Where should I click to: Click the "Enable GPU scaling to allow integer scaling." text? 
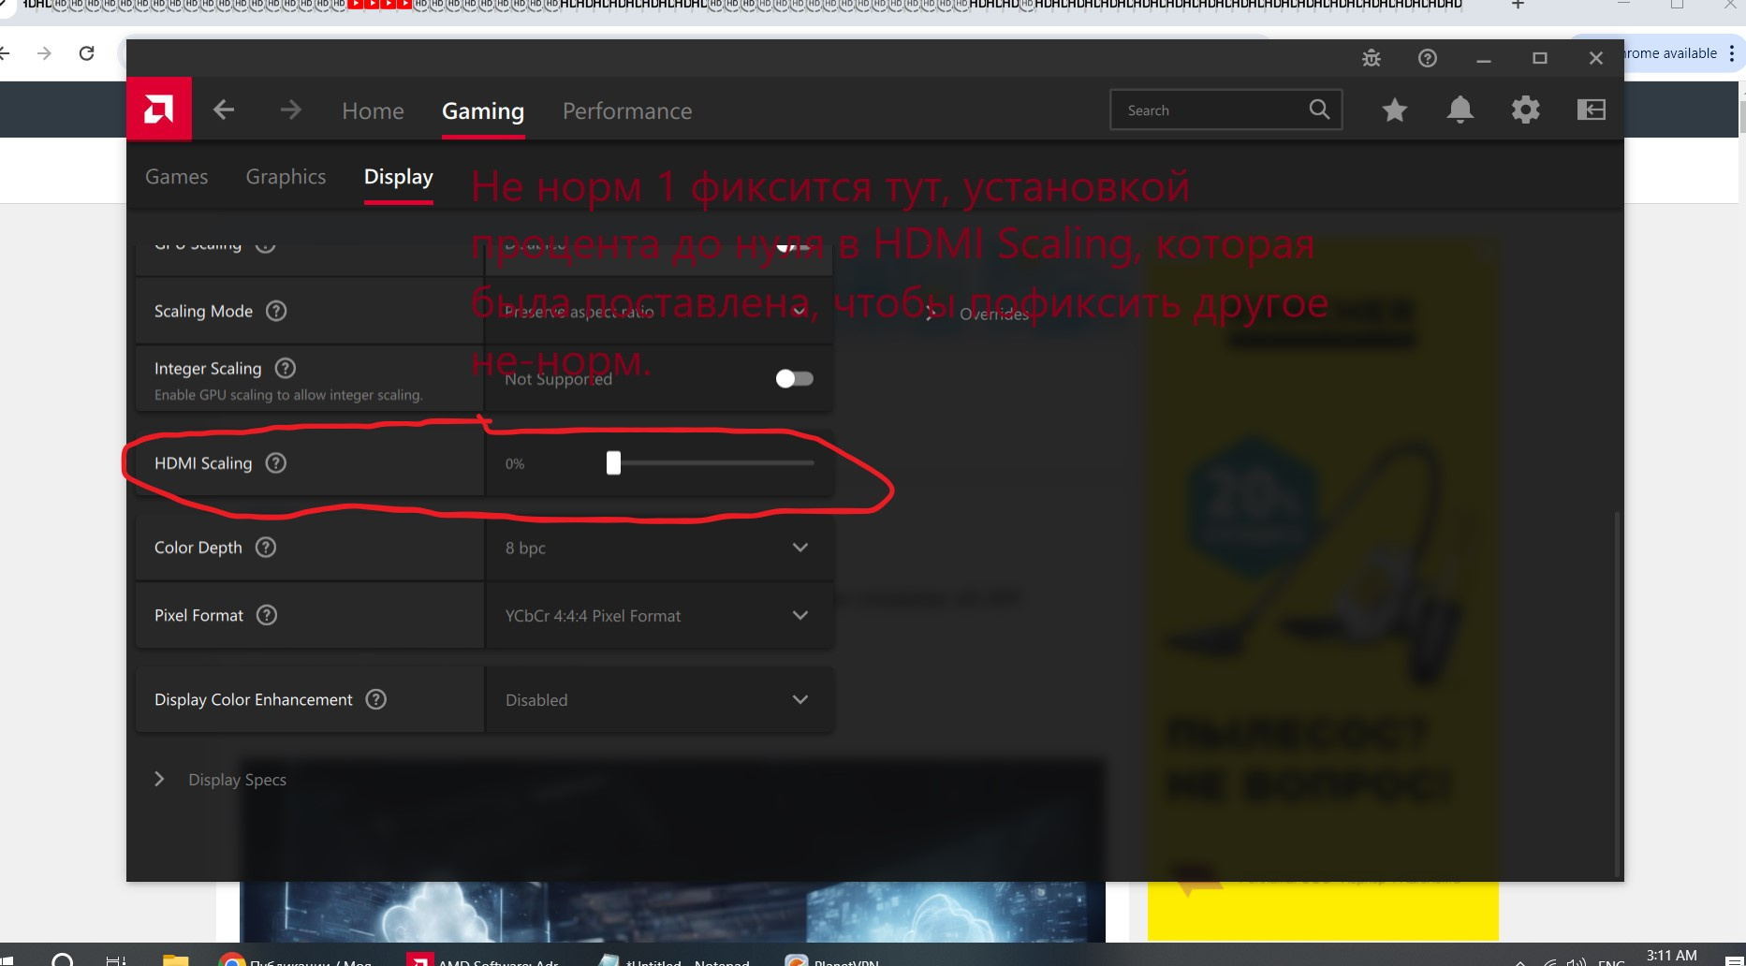pyautogui.click(x=288, y=395)
